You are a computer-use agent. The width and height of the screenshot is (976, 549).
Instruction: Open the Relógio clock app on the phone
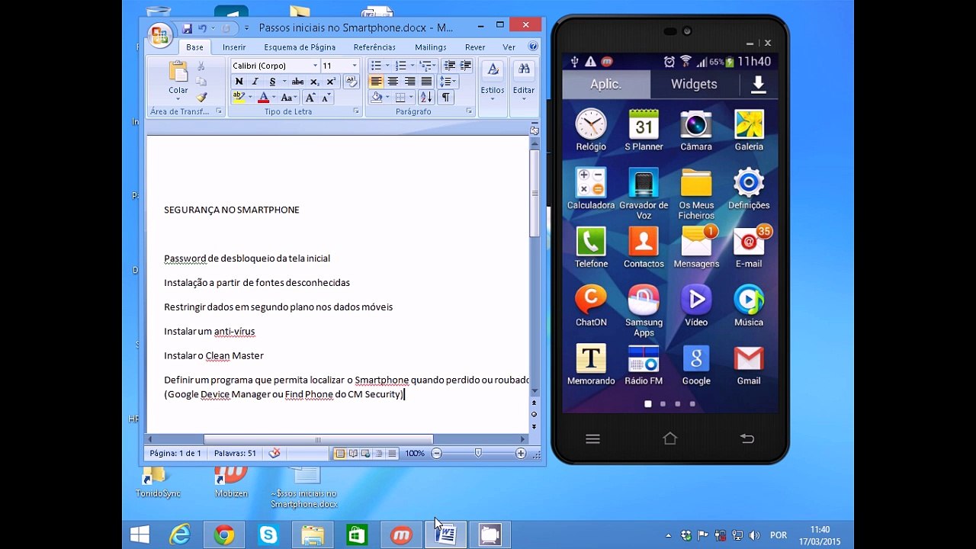591,130
